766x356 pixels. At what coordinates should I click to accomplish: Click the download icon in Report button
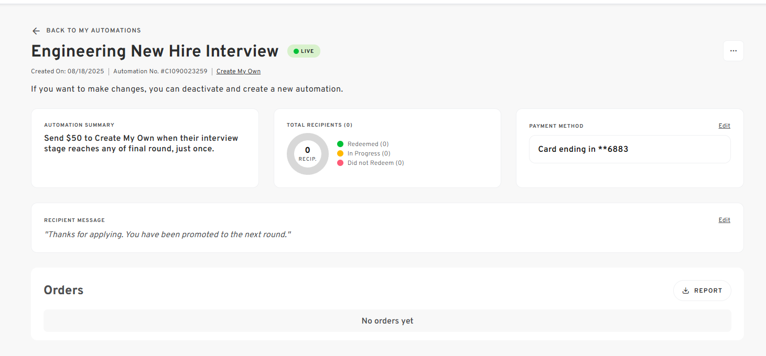[685, 291]
